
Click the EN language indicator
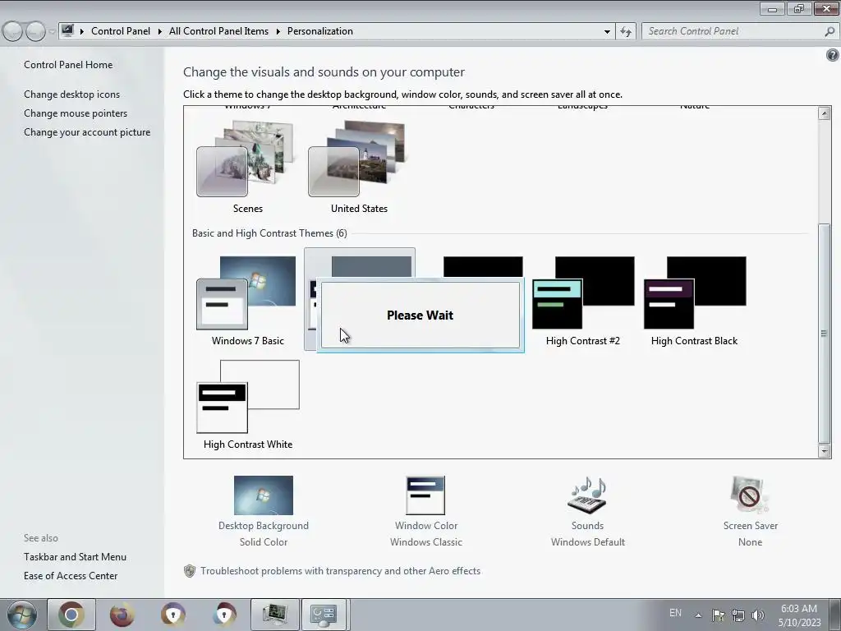pos(675,613)
